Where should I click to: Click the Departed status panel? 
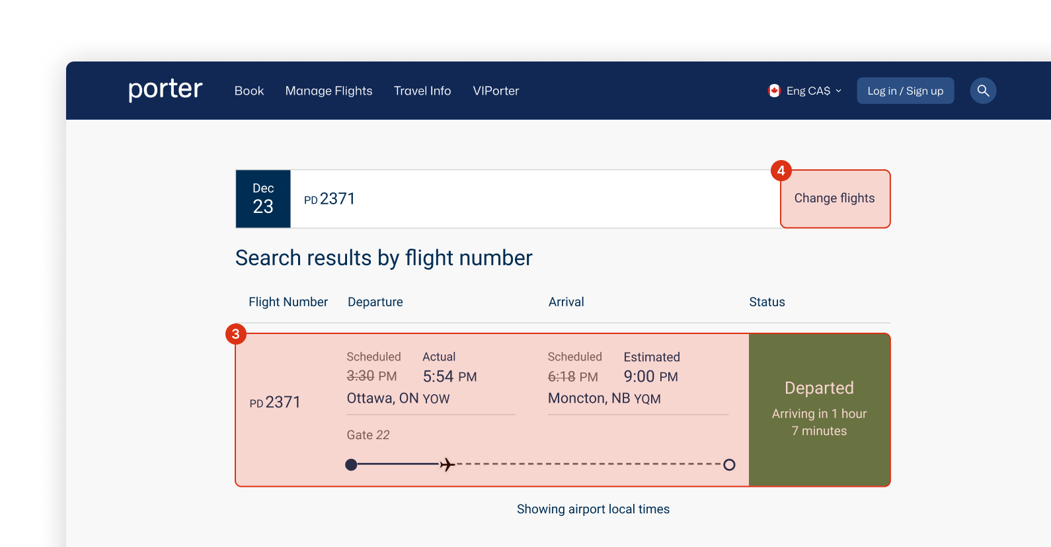point(819,409)
